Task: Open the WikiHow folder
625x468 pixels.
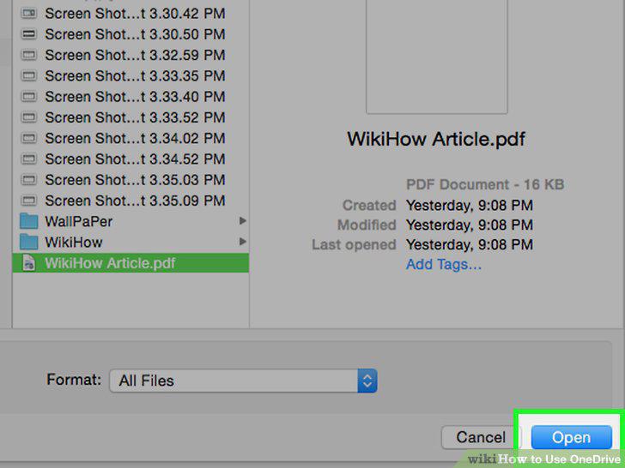Action: click(130, 242)
